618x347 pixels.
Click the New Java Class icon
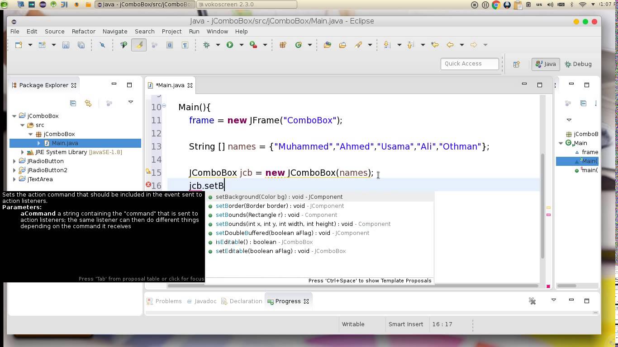(298, 45)
